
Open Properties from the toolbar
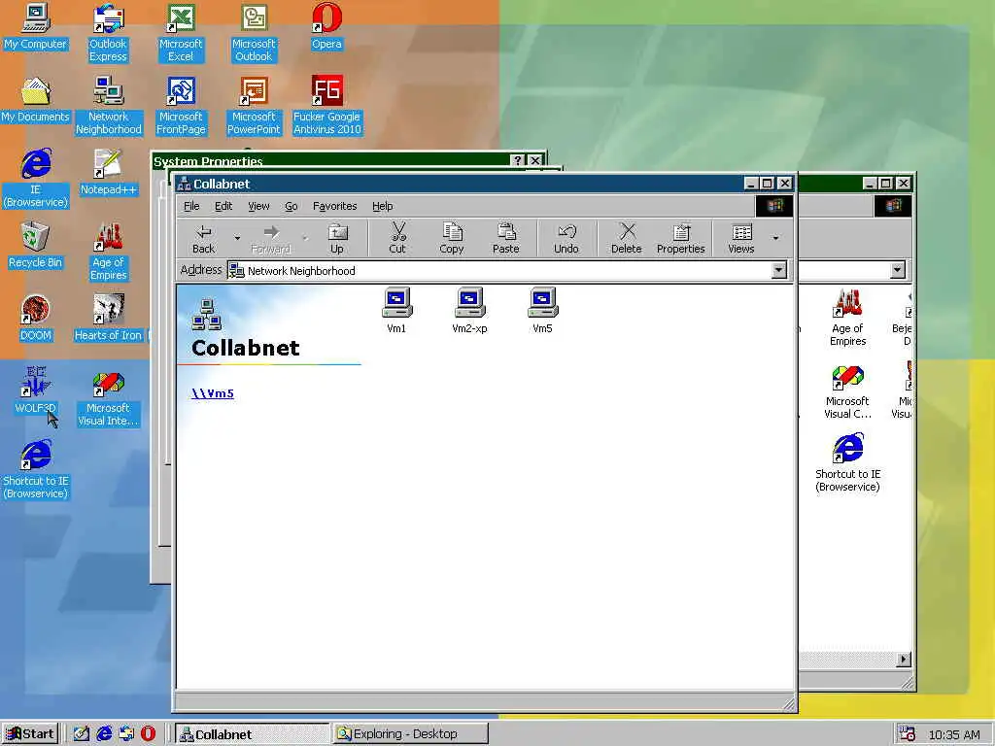click(x=681, y=239)
